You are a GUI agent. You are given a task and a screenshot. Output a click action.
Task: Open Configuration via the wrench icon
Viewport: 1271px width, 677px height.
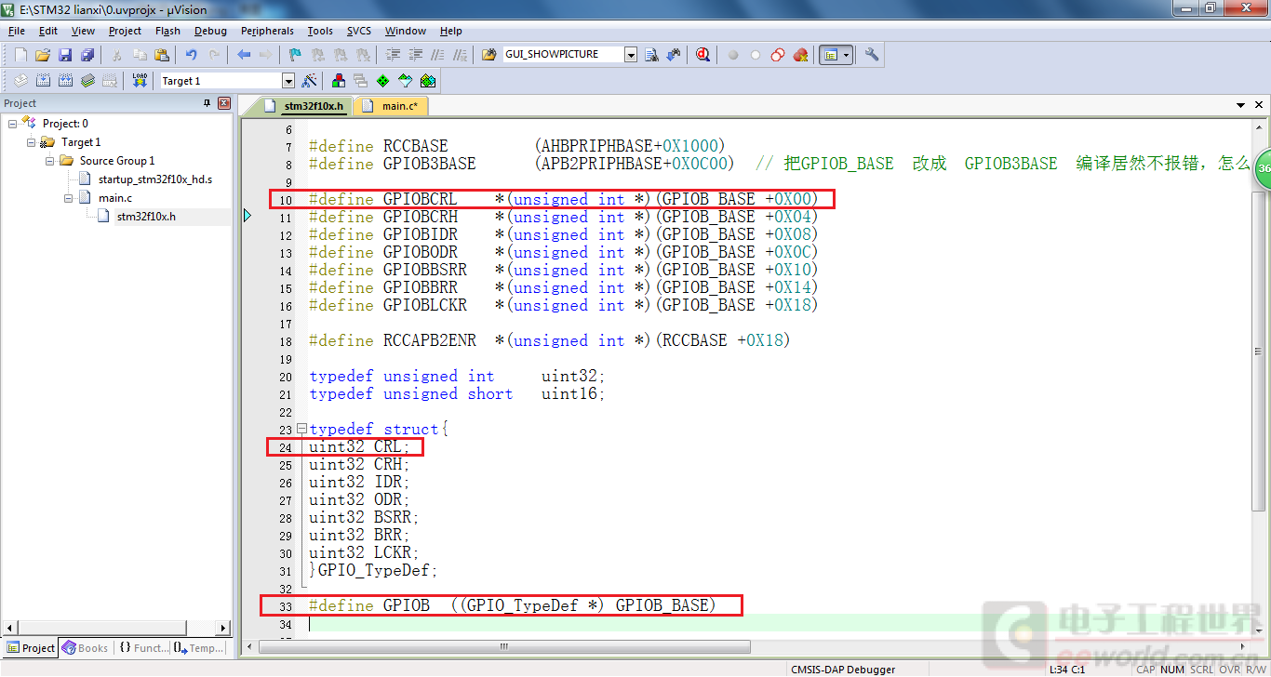point(872,55)
